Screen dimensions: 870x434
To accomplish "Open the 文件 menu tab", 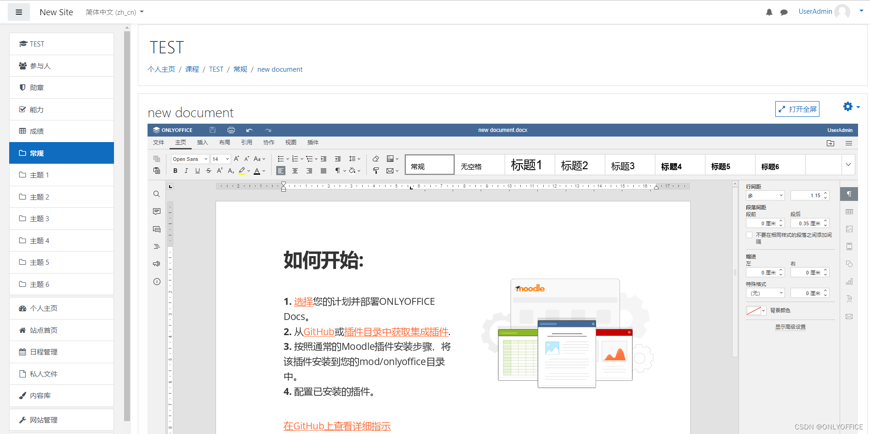I will click(159, 143).
